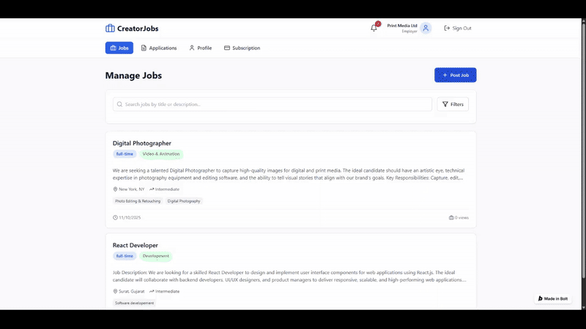Image resolution: width=586 pixels, height=329 pixels.
Task: Click the Manage Jobs heading
Action: click(133, 75)
